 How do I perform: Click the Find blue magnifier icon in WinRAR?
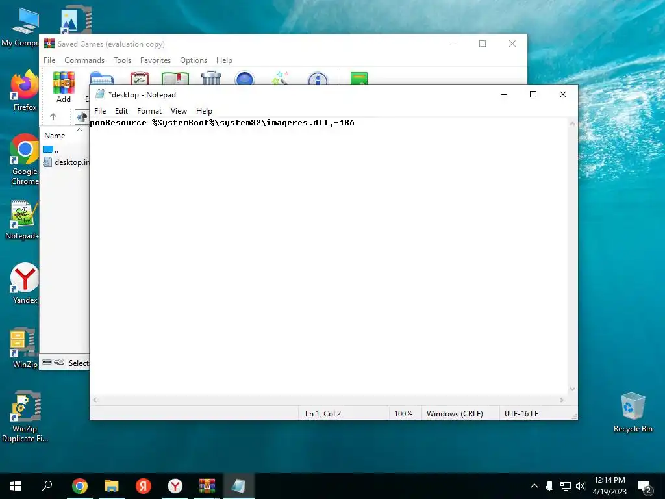[245, 79]
